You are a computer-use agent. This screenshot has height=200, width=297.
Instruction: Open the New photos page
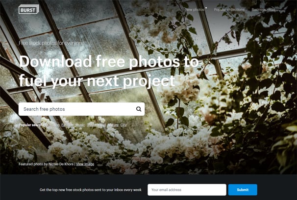coord(195,10)
